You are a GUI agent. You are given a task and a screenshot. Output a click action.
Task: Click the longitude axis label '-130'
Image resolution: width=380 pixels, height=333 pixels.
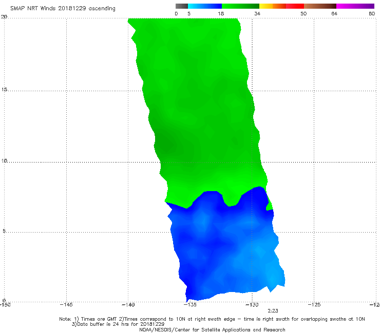(x=252, y=304)
